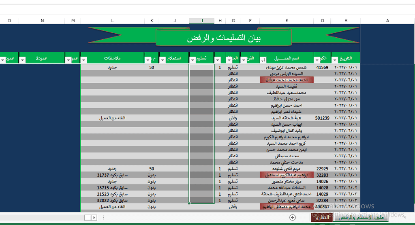Screen dimensions: 415x225
Task: Open the التاريخ column filter dropdown
Action: click(335, 60)
